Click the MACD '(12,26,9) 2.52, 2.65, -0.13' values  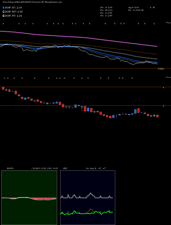pyautogui.click(x=44, y=168)
